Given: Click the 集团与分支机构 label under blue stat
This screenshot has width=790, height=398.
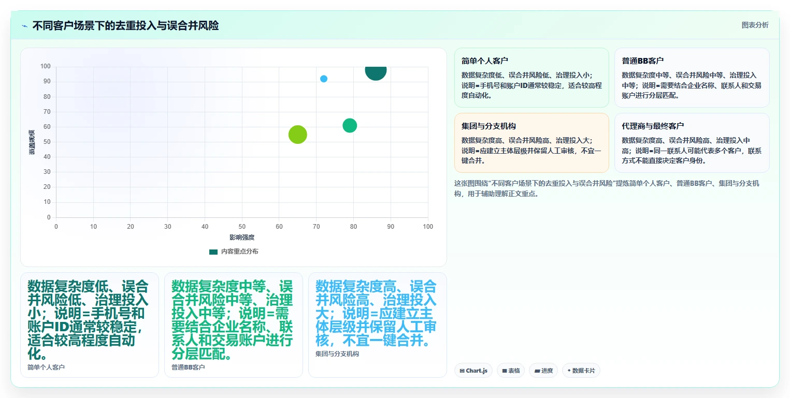Looking at the screenshot, I should pos(337,354).
